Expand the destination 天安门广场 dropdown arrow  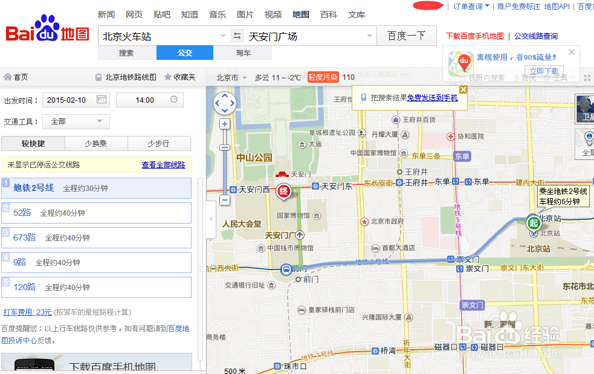pyautogui.click(x=369, y=36)
